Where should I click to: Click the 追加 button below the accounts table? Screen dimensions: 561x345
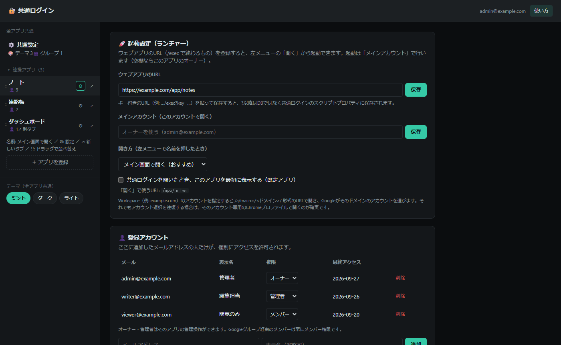tap(416, 342)
